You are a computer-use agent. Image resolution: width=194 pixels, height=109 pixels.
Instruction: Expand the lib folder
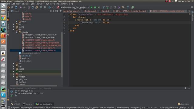[14, 64]
